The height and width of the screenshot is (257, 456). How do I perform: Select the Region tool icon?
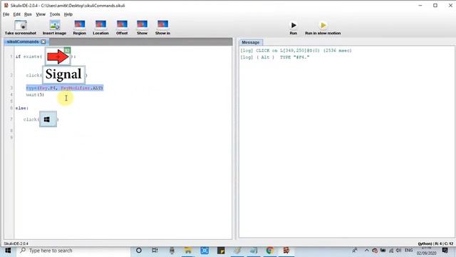click(79, 28)
